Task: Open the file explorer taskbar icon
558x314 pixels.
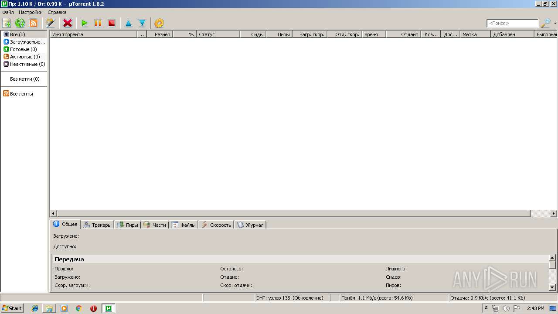Action: 49,308
